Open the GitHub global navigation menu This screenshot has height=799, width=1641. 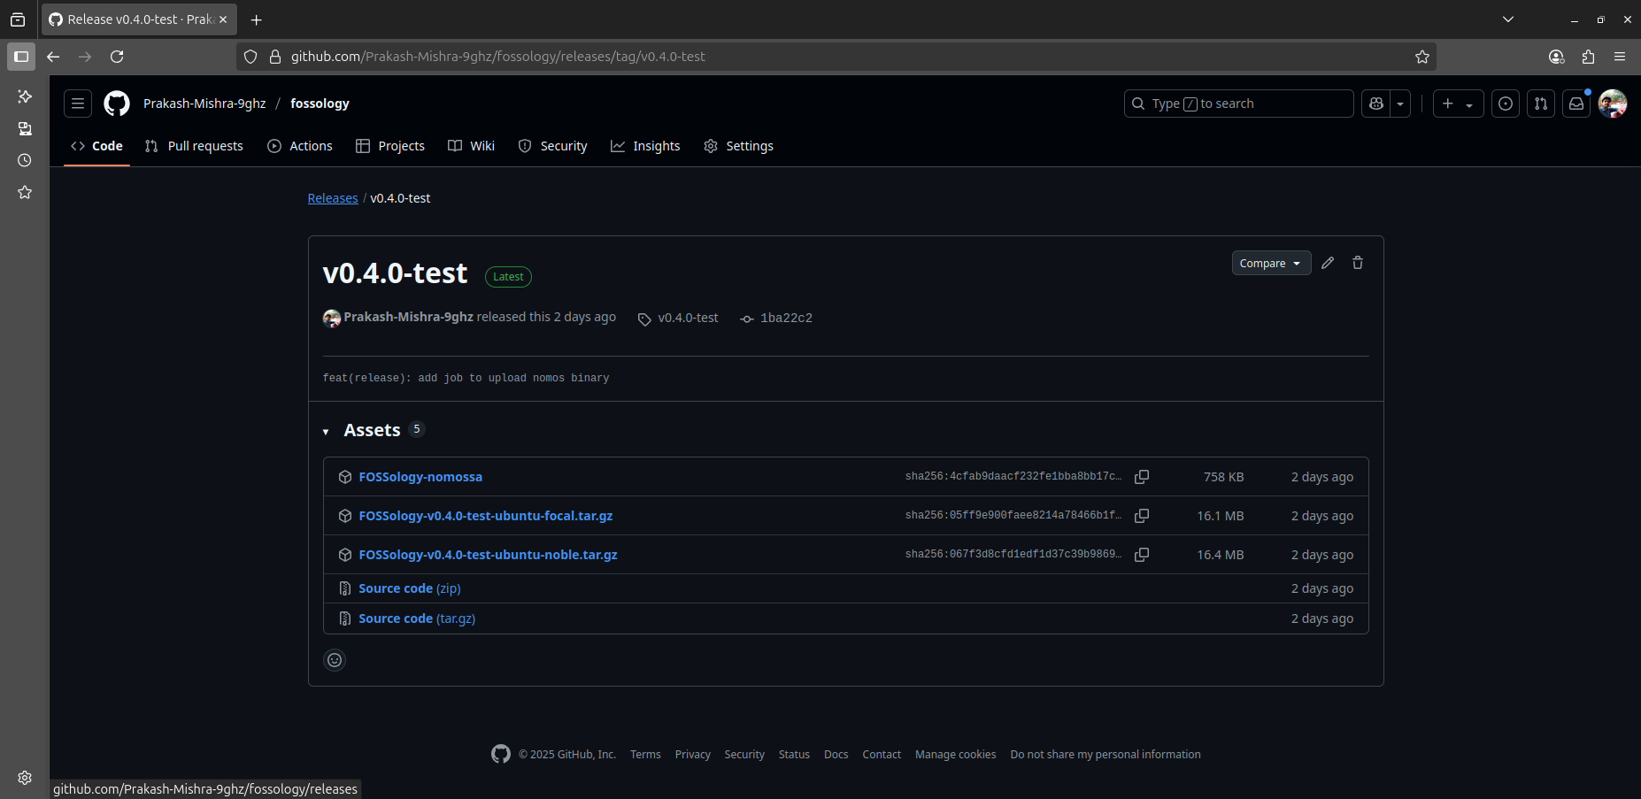(x=78, y=104)
